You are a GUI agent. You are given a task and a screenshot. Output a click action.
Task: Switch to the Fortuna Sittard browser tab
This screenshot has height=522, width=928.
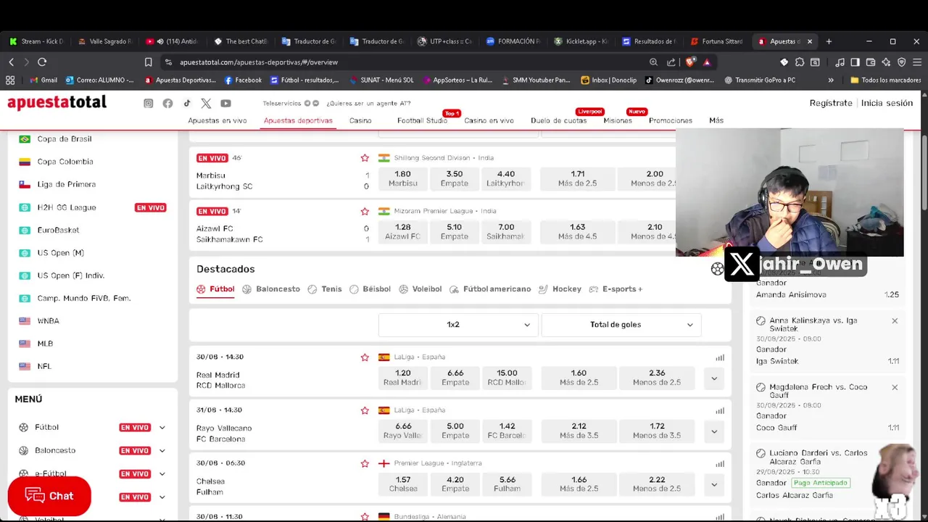[x=717, y=41]
